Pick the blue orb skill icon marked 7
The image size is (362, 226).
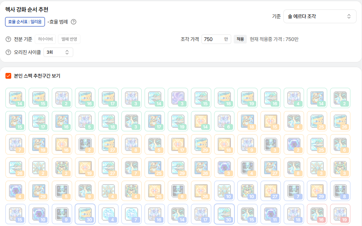pyautogui.click(x=131, y=214)
